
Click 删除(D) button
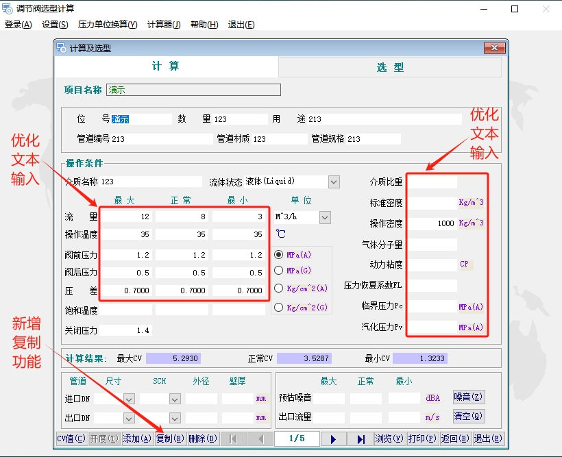pos(204,439)
